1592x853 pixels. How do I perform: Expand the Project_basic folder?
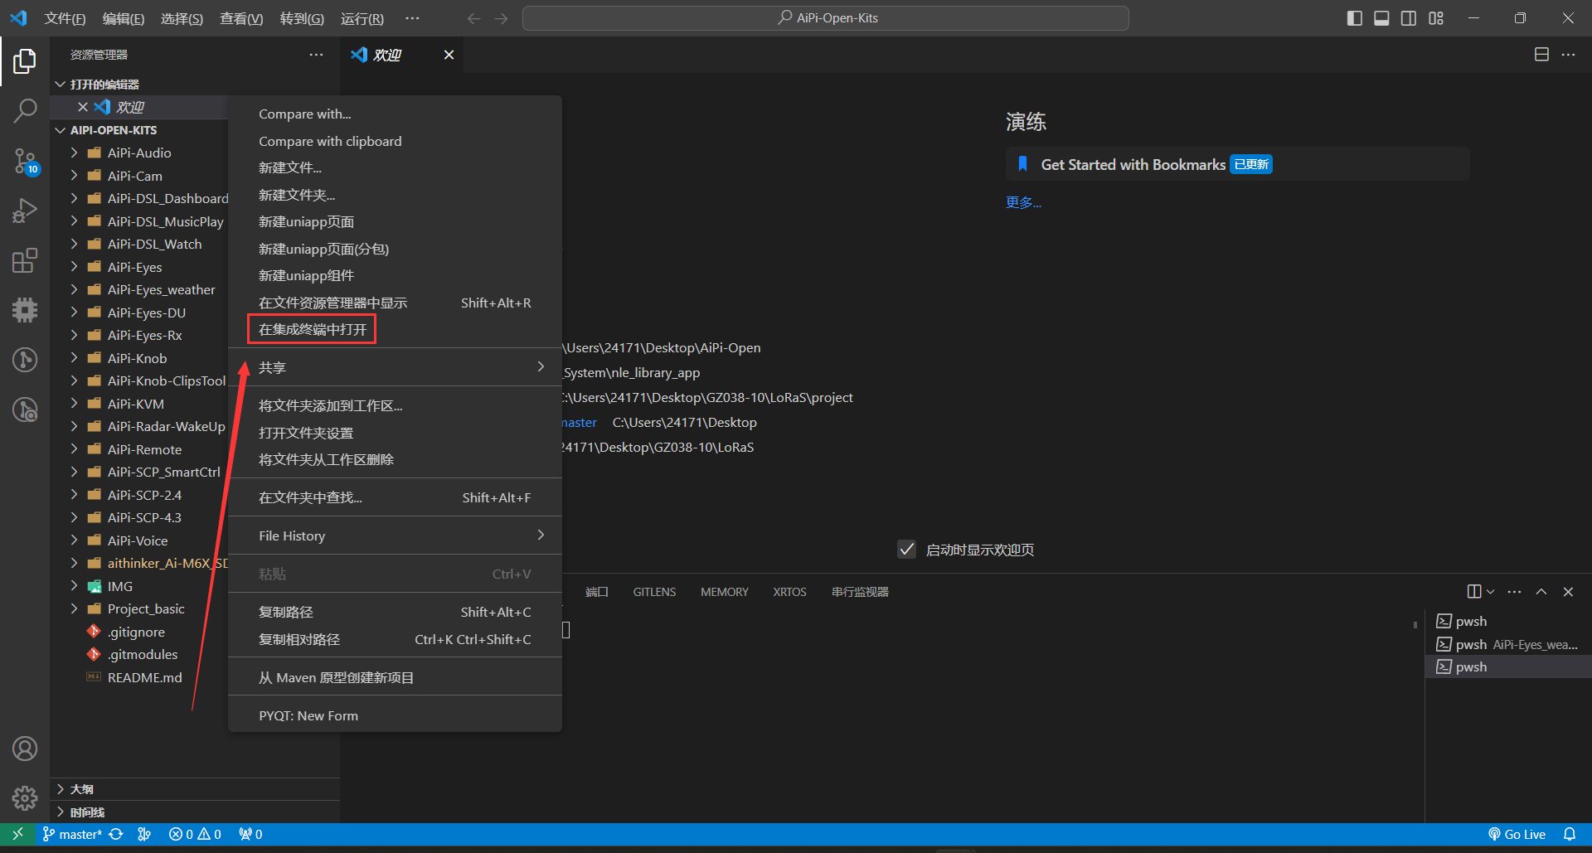(74, 608)
